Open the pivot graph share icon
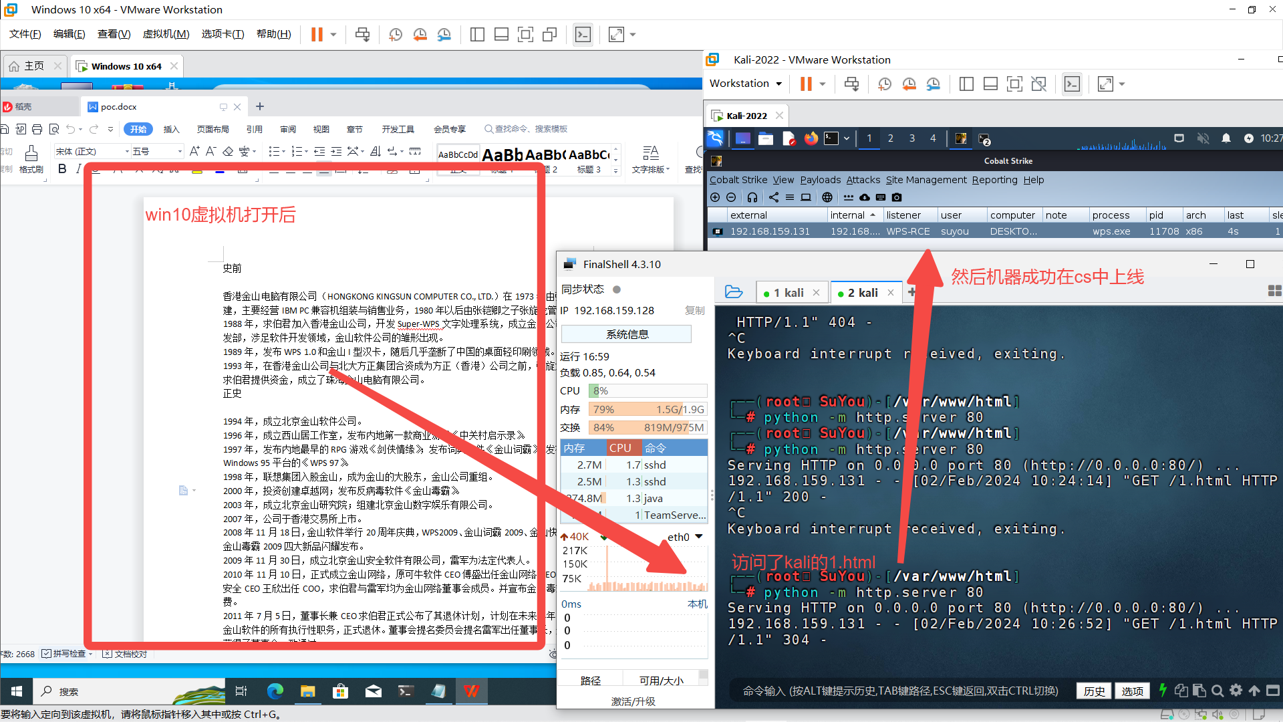Screen dimensions: 1283x722 (x=774, y=197)
